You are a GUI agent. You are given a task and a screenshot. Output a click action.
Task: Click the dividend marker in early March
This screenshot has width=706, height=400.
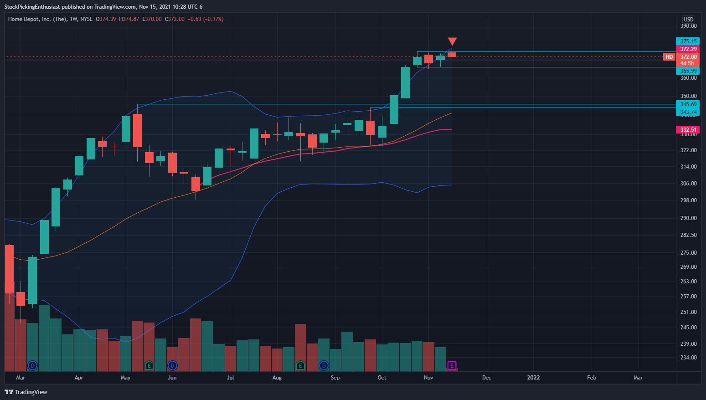(32, 365)
